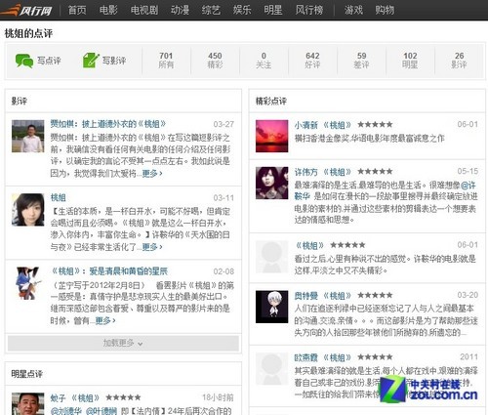Select the 642 好评 filter tab
Image resolution: width=488 pixels, height=415 pixels.
pyautogui.click(x=312, y=61)
